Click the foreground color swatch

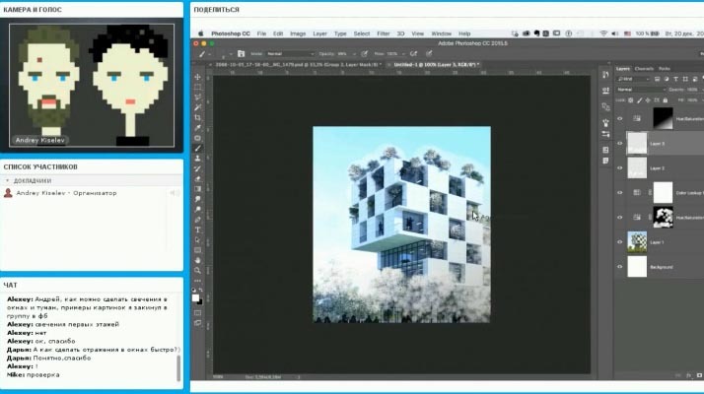pos(195,298)
